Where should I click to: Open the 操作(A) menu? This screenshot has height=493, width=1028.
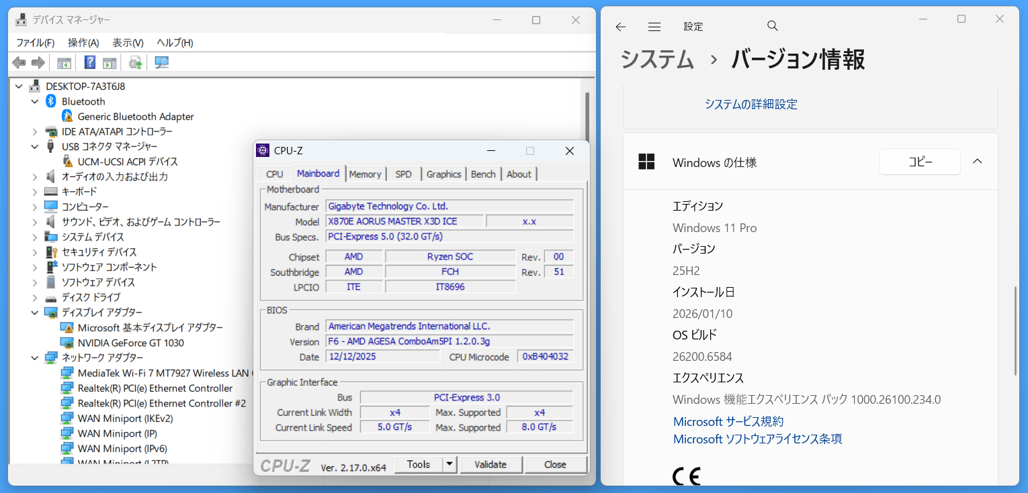point(83,42)
